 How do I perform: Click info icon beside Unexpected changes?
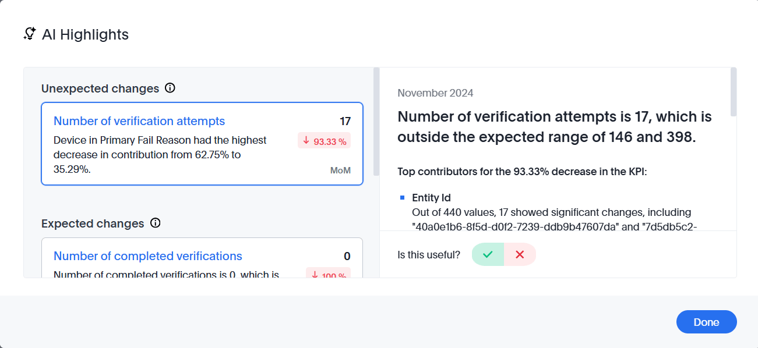tap(170, 88)
